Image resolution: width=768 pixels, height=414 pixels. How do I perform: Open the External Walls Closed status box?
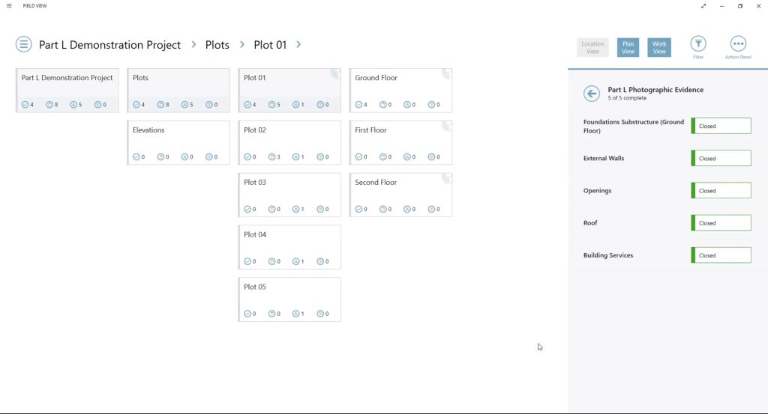tap(721, 159)
